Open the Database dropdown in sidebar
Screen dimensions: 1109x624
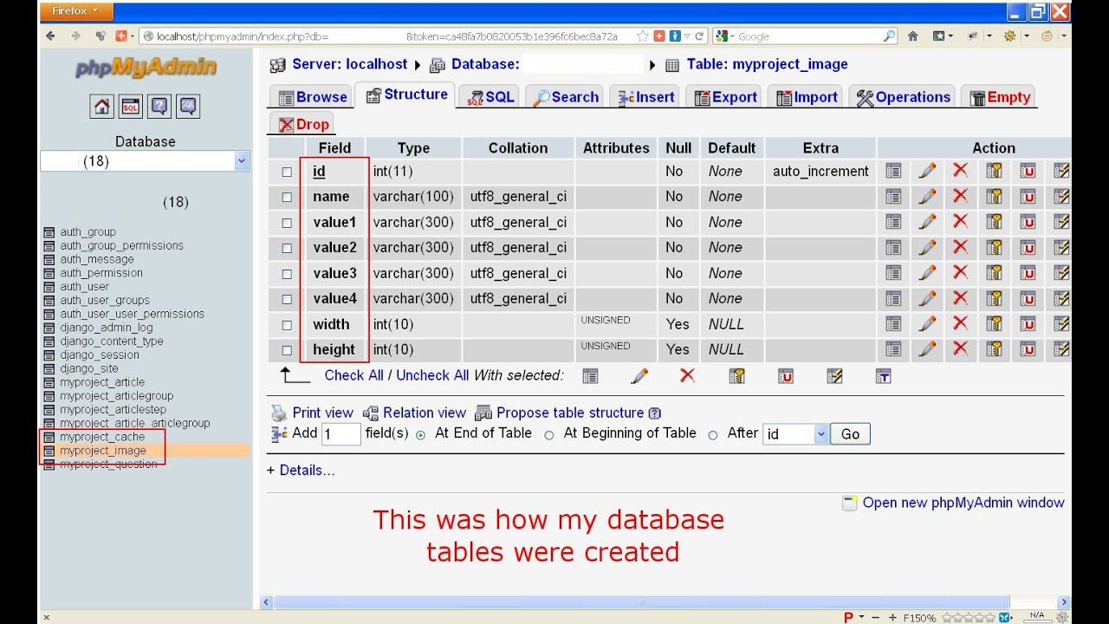click(x=145, y=161)
